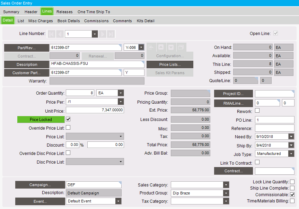The height and width of the screenshot is (209, 299).
Task: Check the Rework checkbox
Action: click(x=257, y=111)
